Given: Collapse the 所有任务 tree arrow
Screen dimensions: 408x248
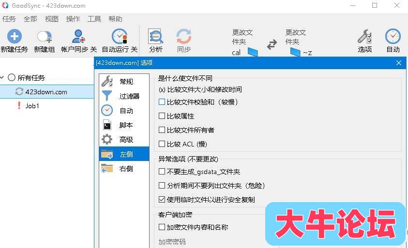Looking at the screenshot, I should pos(2,77).
